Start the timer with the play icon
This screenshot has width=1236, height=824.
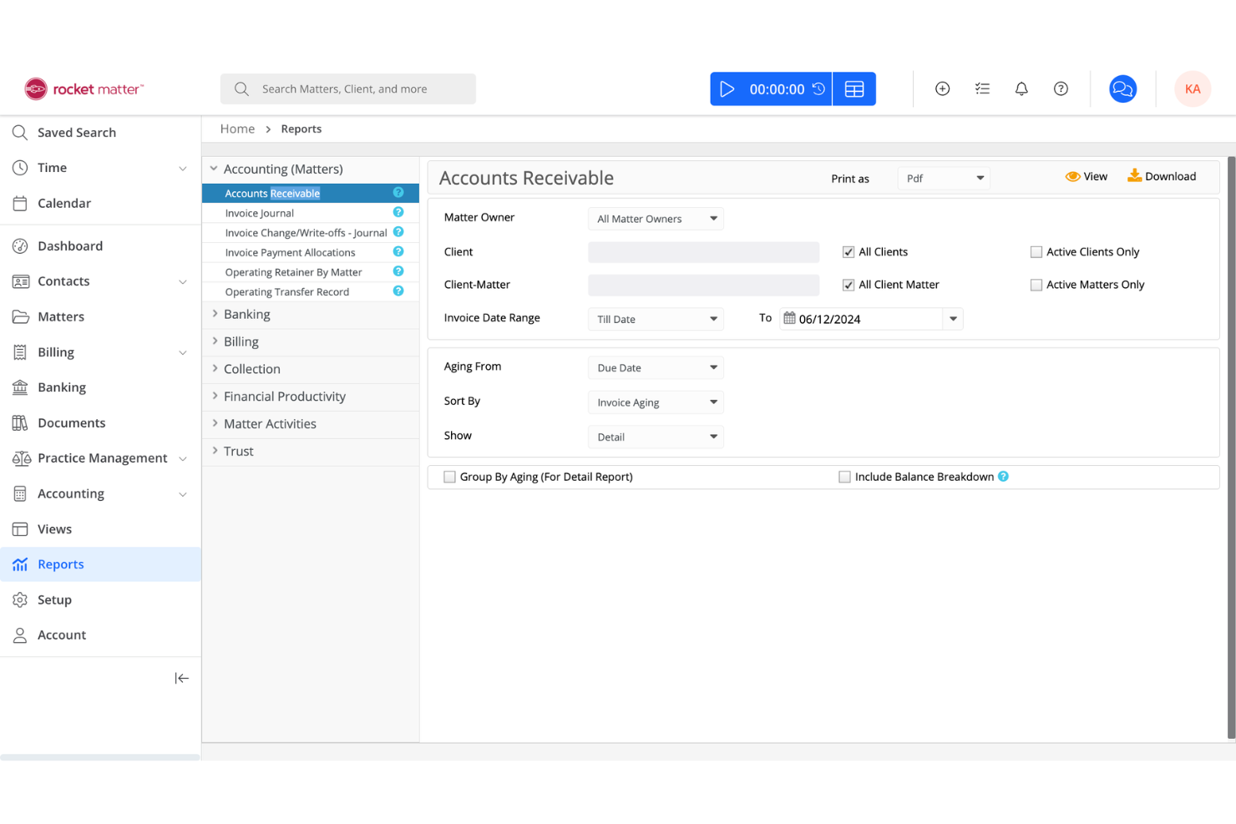coord(727,88)
